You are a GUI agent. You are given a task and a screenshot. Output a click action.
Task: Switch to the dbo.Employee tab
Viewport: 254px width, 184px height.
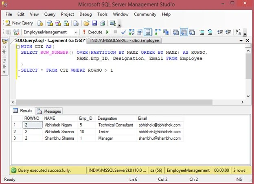click(x=124, y=40)
